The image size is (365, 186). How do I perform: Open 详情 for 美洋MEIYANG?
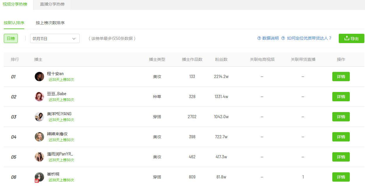(x=341, y=117)
